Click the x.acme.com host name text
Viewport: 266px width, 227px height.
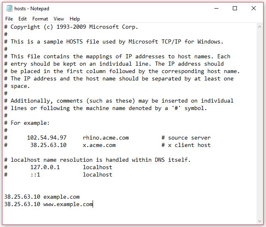coord(99,145)
